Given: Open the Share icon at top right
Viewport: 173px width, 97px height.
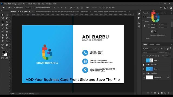Looking at the screenshot, I should [x=171, y=8].
